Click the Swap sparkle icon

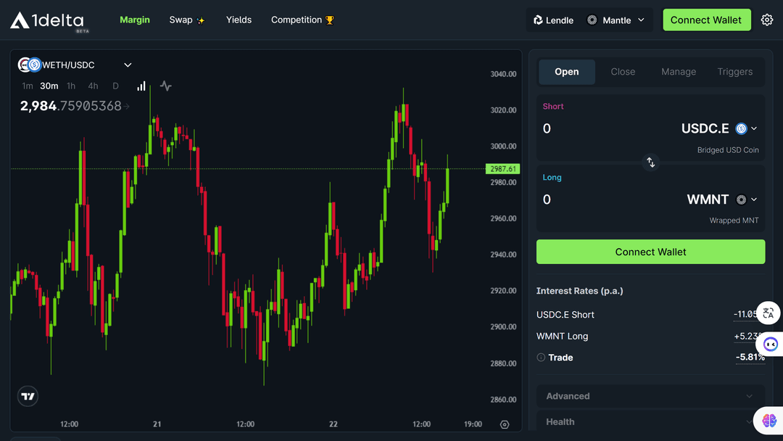tap(201, 20)
